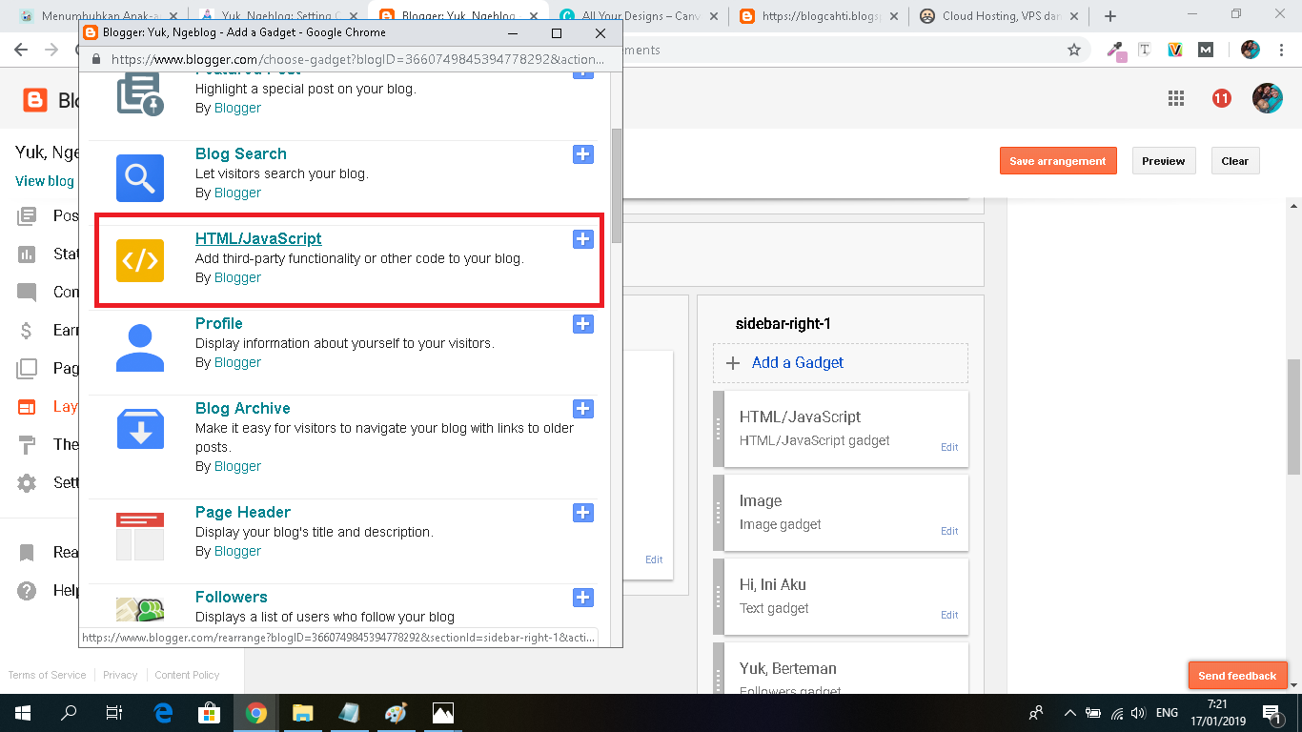Click the Terms of Service link
The image size is (1302, 732).
point(47,675)
